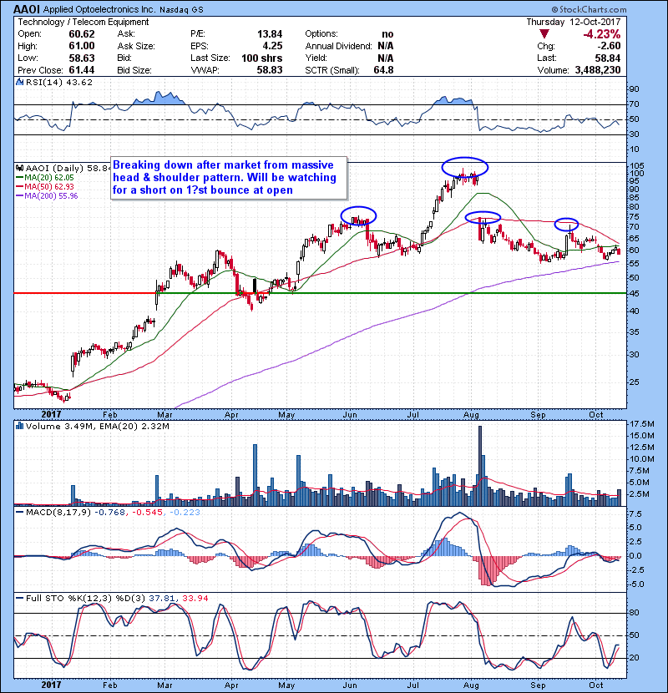Image resolution: width=668 pixels, height=693 pixels.
Task: Click the MACD axis label -5.0
Action: (635, 584)
